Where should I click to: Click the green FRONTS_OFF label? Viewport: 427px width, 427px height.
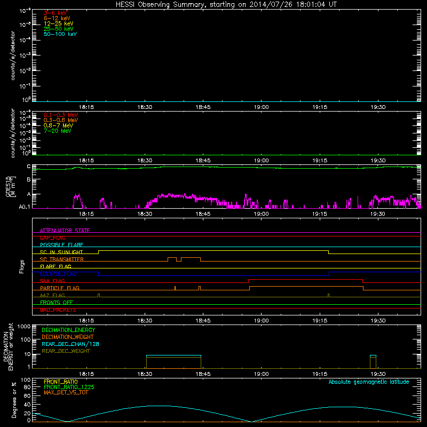coord(57,303)
